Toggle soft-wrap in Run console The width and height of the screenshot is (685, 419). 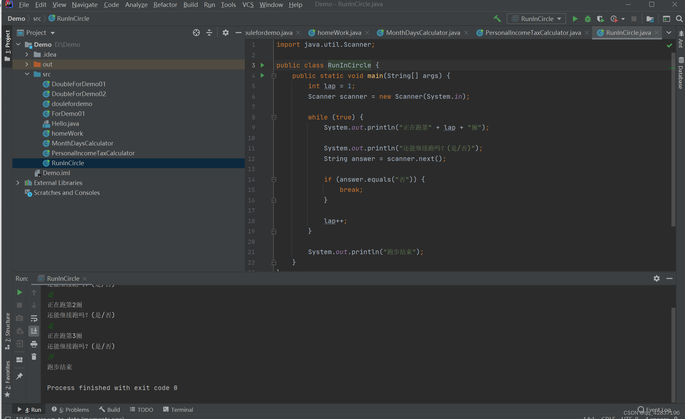point(34,318)
